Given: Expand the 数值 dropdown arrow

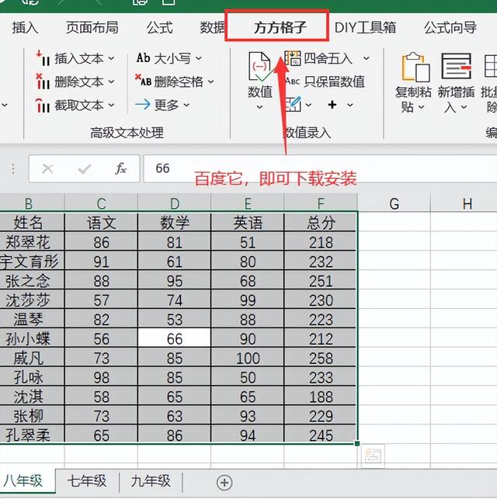Looking at the screenshot, I should 260,107.
